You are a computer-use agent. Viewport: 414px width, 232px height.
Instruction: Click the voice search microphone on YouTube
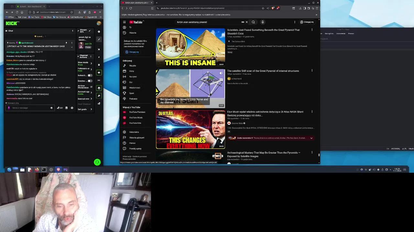[x=263, y=22]
